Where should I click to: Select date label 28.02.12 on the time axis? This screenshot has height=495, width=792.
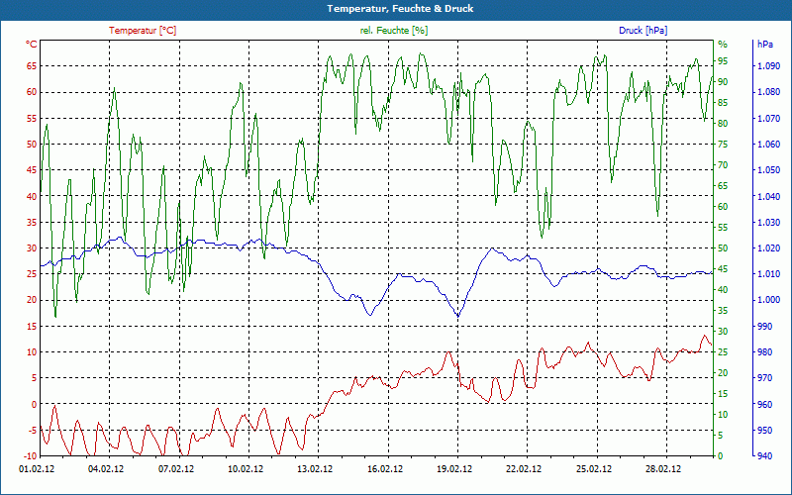[x=663, y=469]
